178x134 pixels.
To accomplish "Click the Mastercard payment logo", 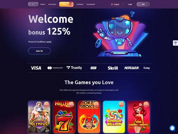I will coord(55,68).
